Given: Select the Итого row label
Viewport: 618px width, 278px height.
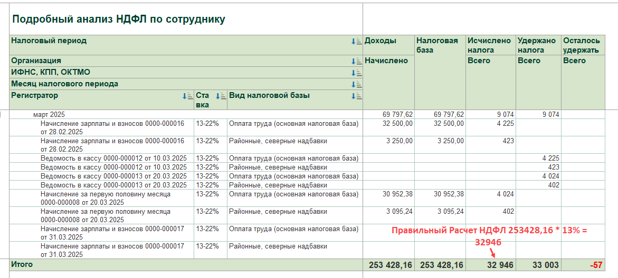Looking at the screenshot, I should point(22,264).
